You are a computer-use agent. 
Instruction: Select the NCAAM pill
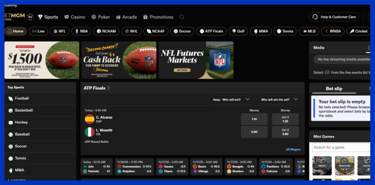[x=106, y=31]
